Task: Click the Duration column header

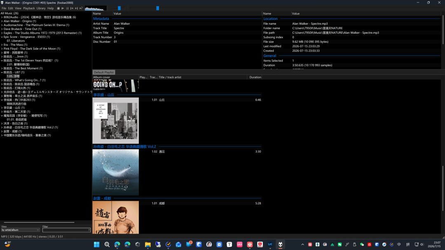Action: pos(255,77)
